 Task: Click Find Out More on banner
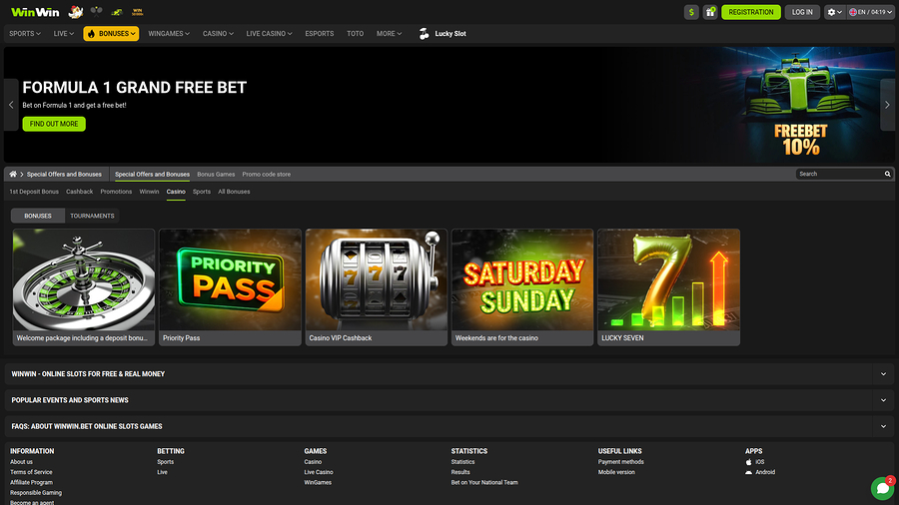(x=54, y=124)
